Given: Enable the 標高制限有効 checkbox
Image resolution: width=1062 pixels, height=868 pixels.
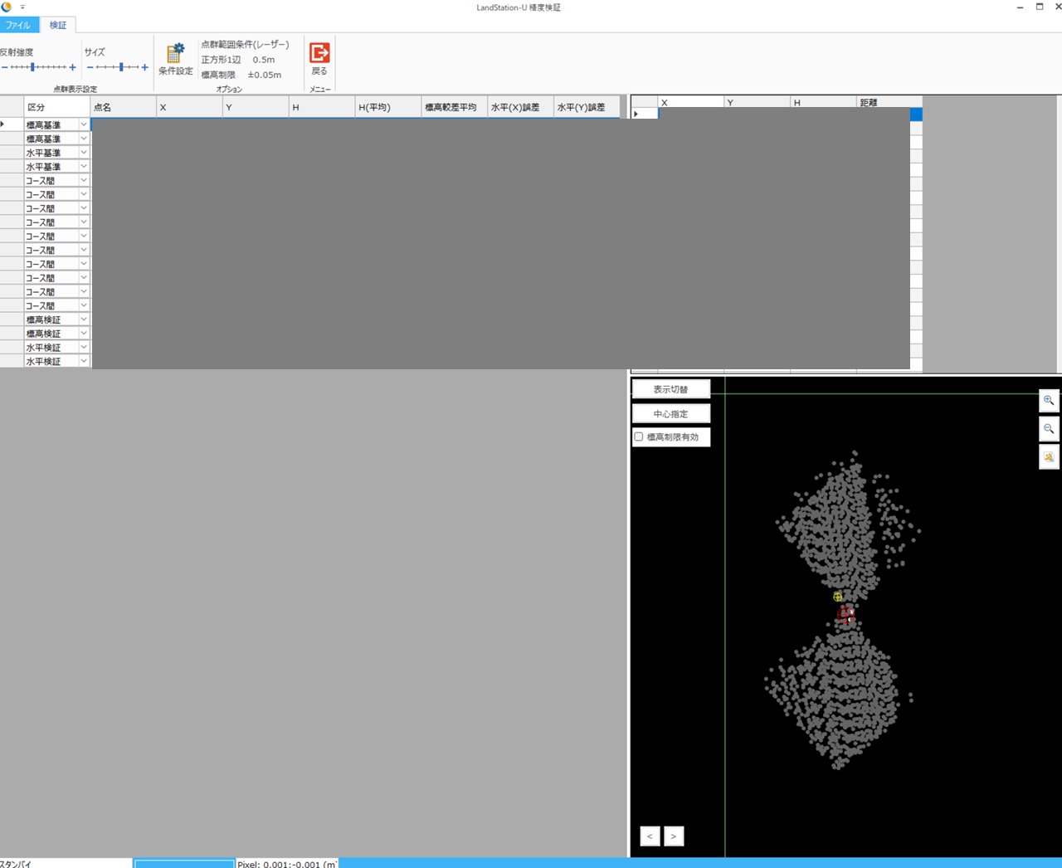Looking at the screenshot, I should click(639, 436).
